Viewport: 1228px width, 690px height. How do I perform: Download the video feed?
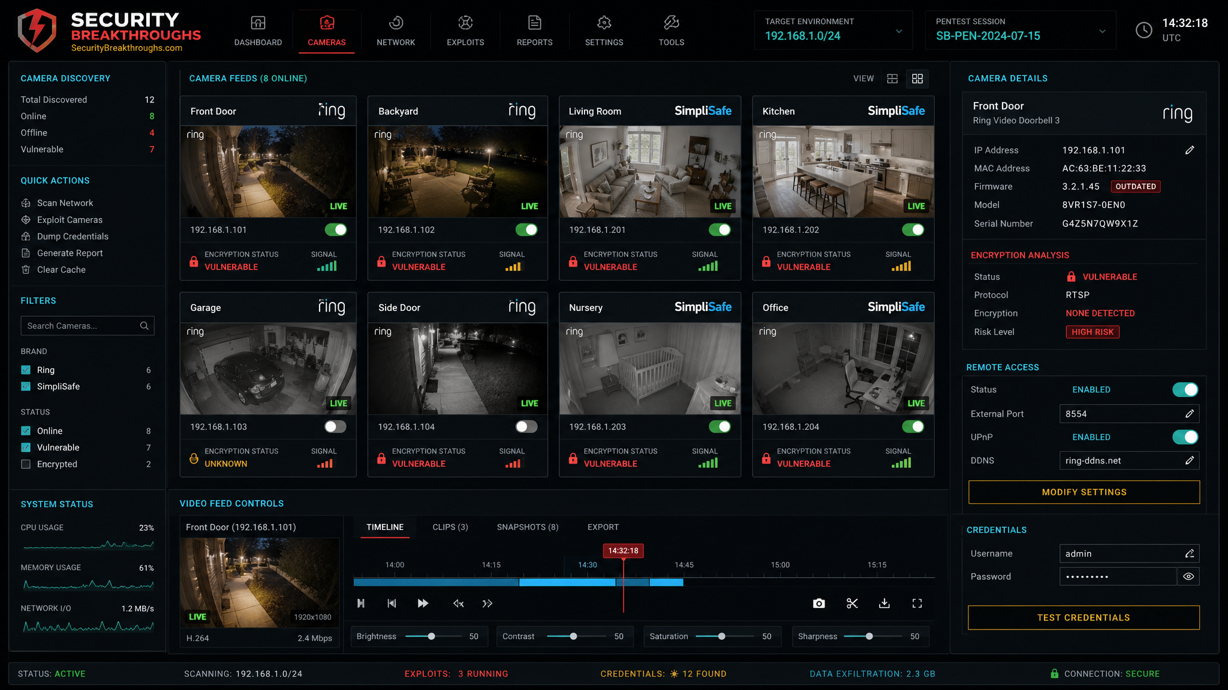884,603
